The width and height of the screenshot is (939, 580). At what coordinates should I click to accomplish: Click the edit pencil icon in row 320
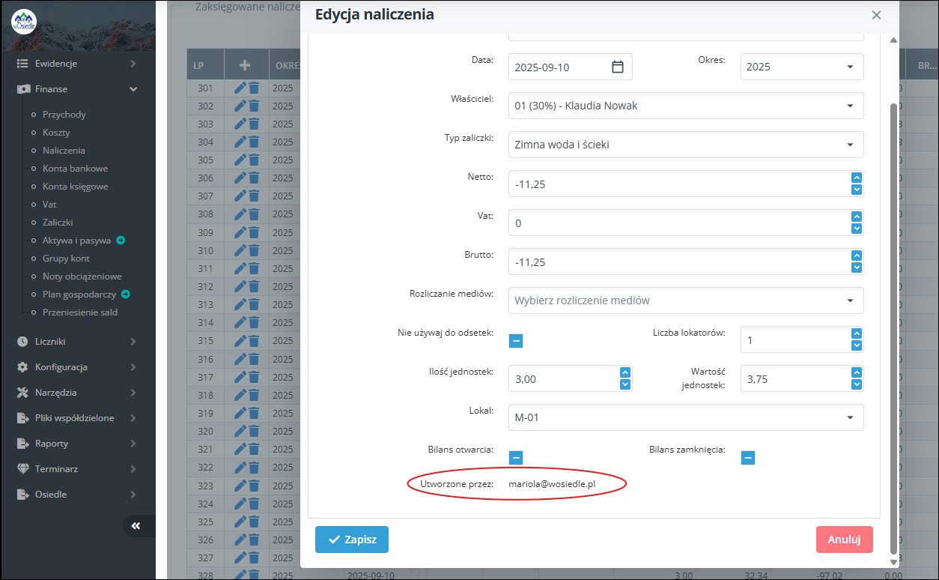click(x=240, y=431)
